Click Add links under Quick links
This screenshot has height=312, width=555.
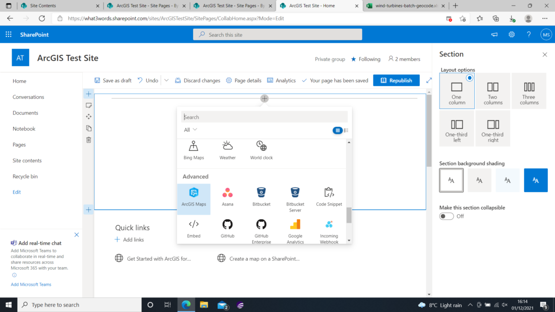129,239
